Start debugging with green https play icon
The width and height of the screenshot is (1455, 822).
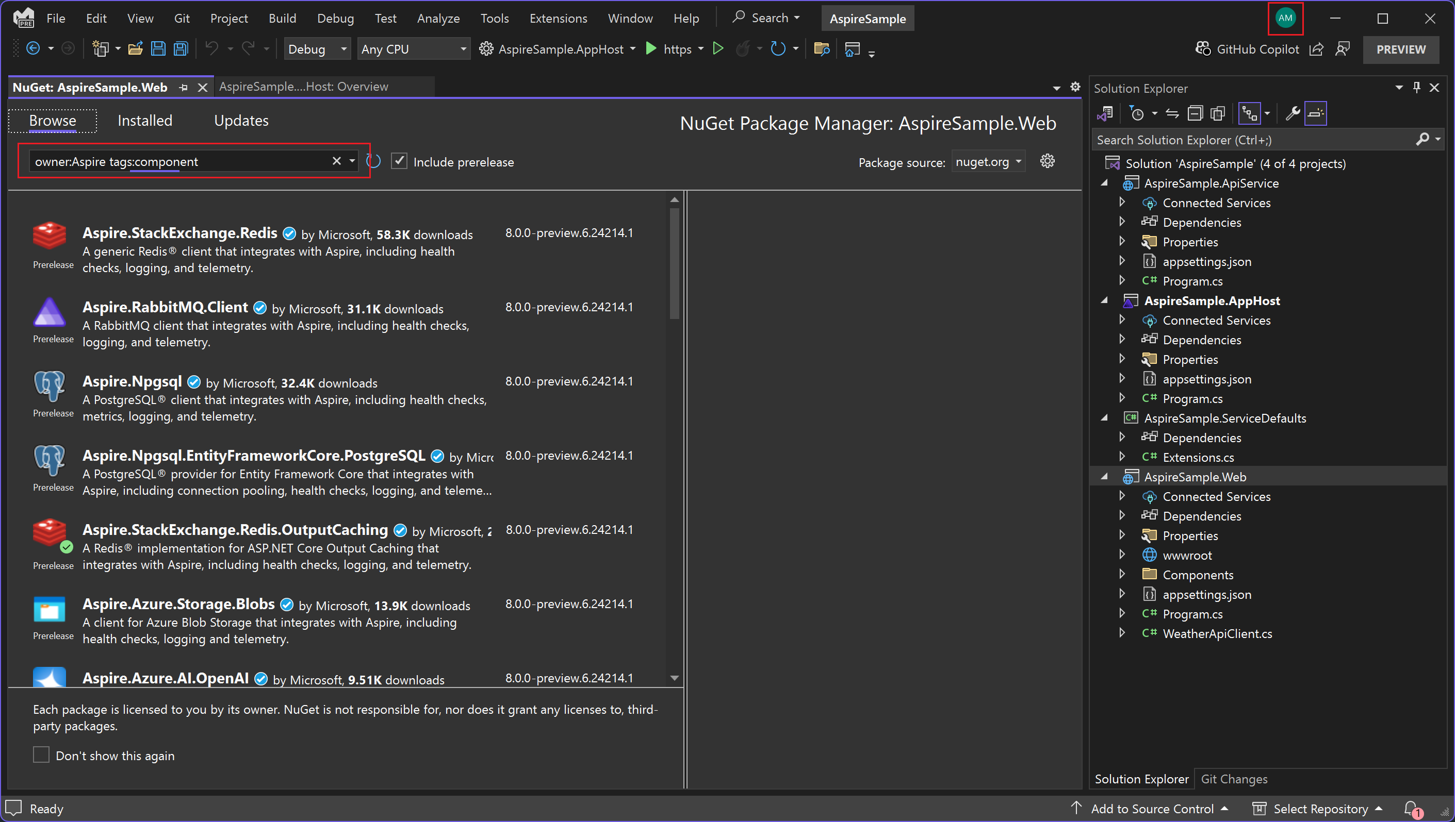(651, 49)
